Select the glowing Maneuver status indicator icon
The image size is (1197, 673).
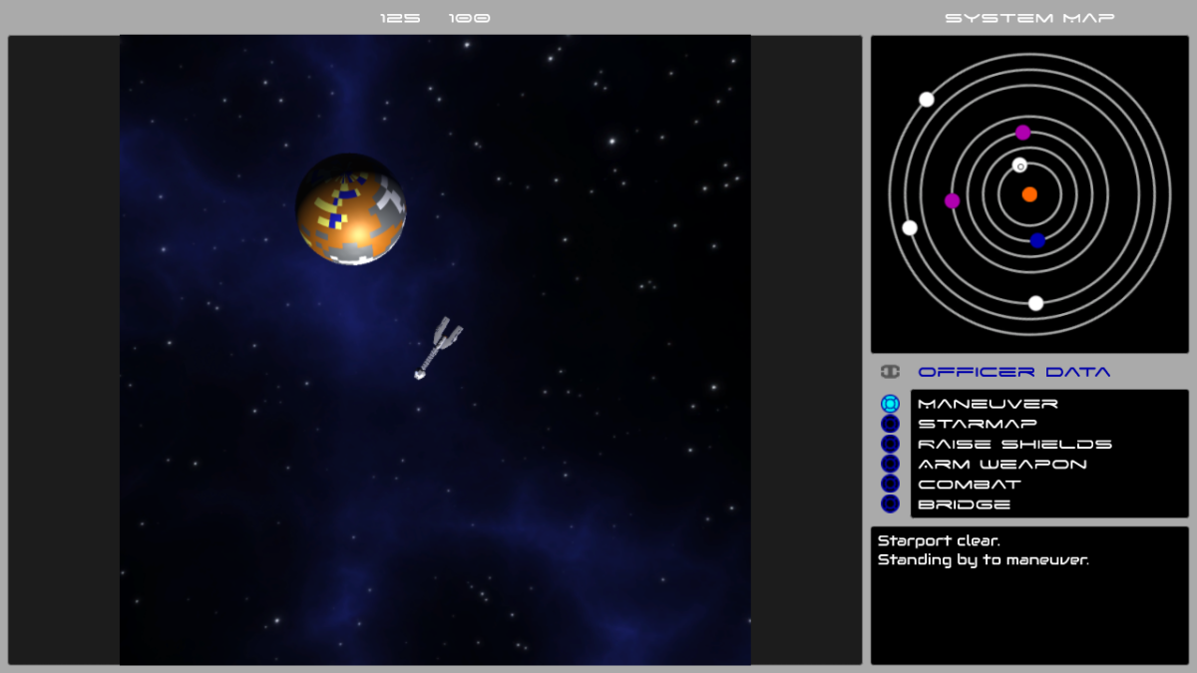(891, 403)
